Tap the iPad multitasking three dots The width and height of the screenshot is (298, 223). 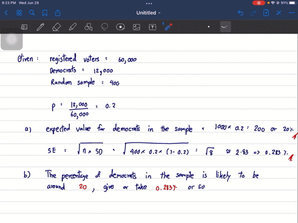point(149,4)
